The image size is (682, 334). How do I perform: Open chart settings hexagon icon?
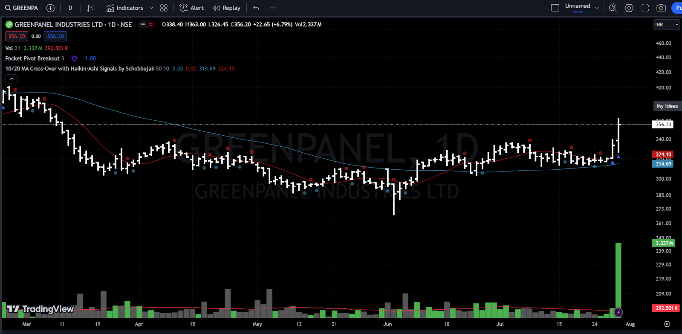(x=629, y=8)
